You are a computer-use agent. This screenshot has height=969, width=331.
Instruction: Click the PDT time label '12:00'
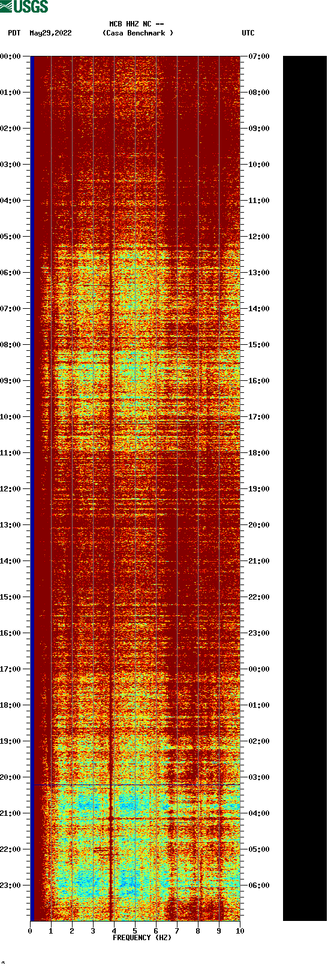11,489
